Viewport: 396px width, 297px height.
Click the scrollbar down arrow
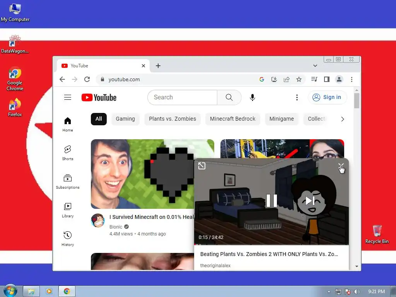coord(357,266)
